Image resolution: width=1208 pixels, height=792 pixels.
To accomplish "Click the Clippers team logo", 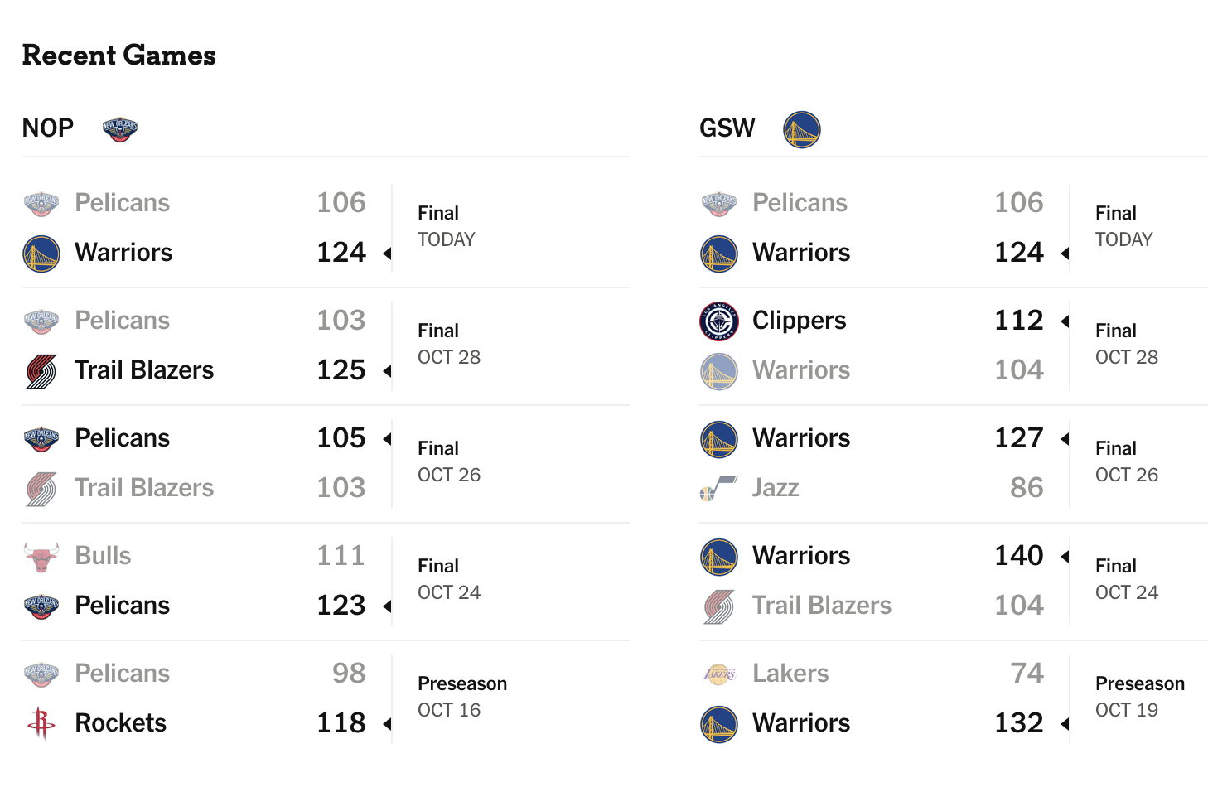I will coord(719,321).
